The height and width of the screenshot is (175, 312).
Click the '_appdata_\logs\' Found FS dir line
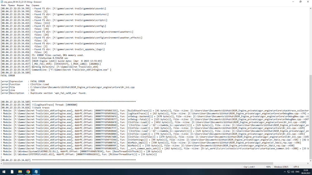[52, 50]
